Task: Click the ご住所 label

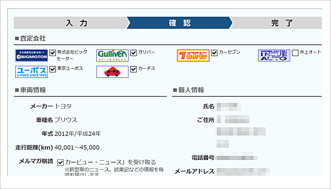Action: pos(206,120)
